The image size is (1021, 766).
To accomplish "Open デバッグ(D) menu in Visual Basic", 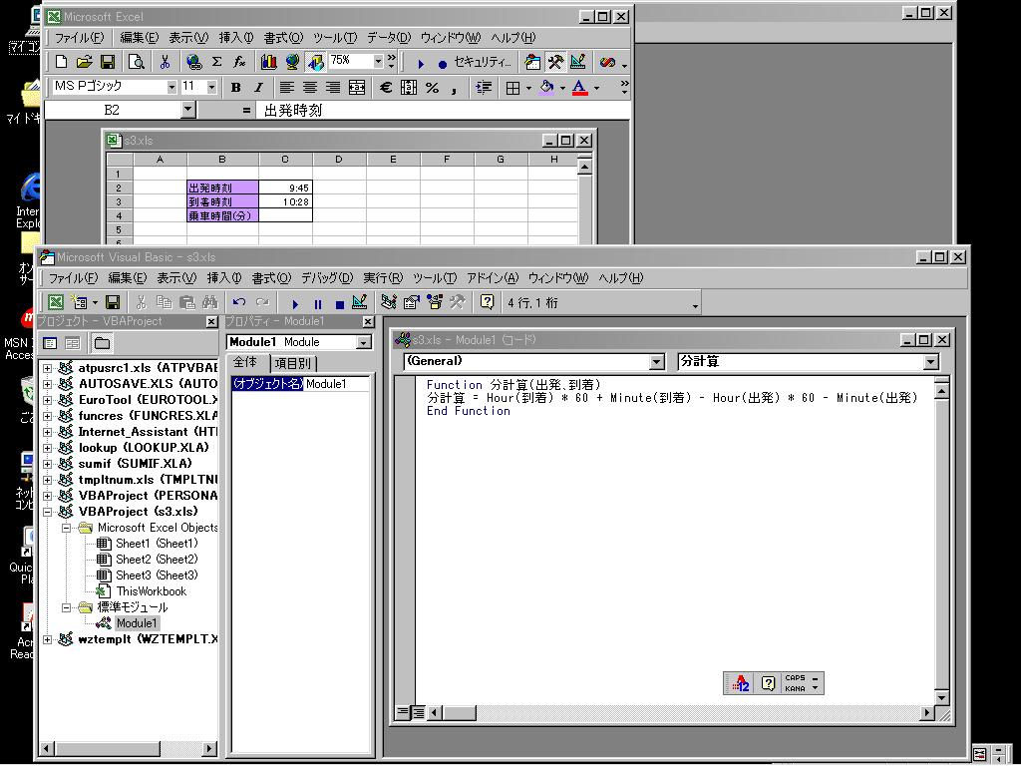I will [x=327, y=278].
